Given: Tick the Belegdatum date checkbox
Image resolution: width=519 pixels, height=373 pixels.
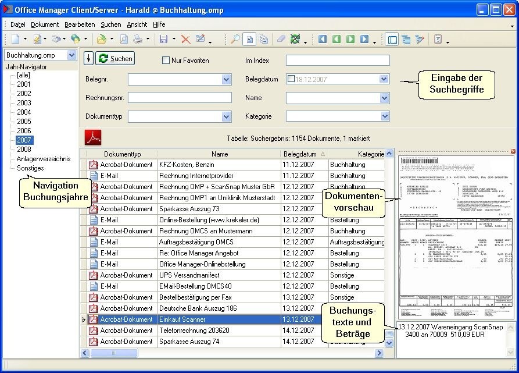Looking at the screenshot, I should [291, 79].
